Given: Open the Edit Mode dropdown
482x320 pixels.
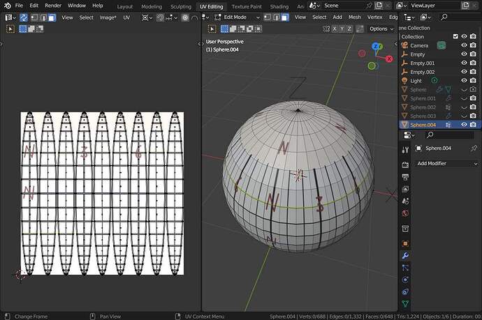Looking at the screenshot, I should pos(238,17).
